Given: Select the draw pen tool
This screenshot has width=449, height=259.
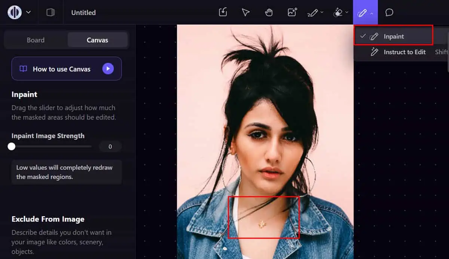Looking at the screenshot, I should click(x=312, y=12).
